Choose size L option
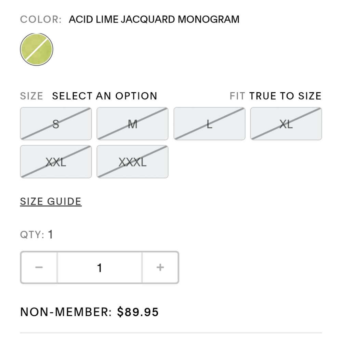Viewport: 342px width, 342px height. [x=209, y=124]
